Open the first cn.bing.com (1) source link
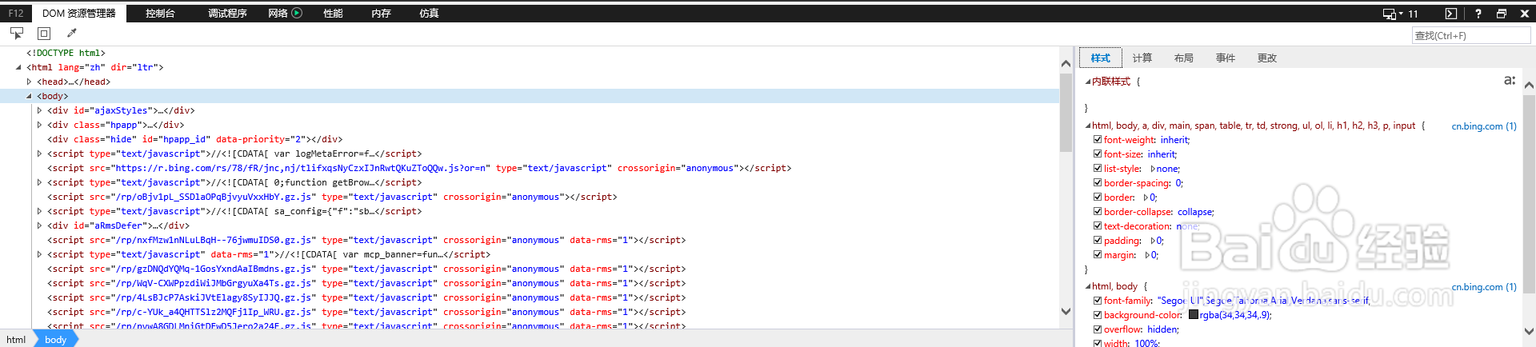Image resolution: width=1536 pixels, height=347 pixels. 1483,126
